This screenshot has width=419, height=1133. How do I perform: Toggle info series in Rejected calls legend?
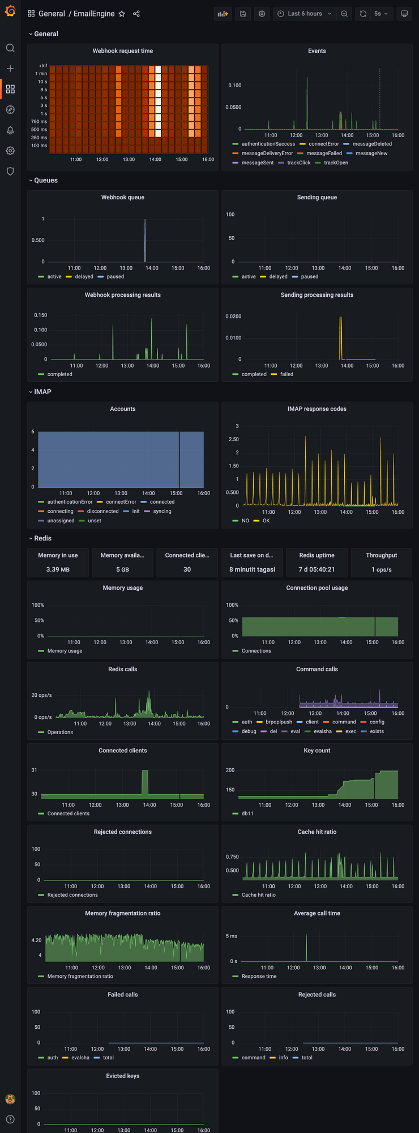coord(284,1058)
